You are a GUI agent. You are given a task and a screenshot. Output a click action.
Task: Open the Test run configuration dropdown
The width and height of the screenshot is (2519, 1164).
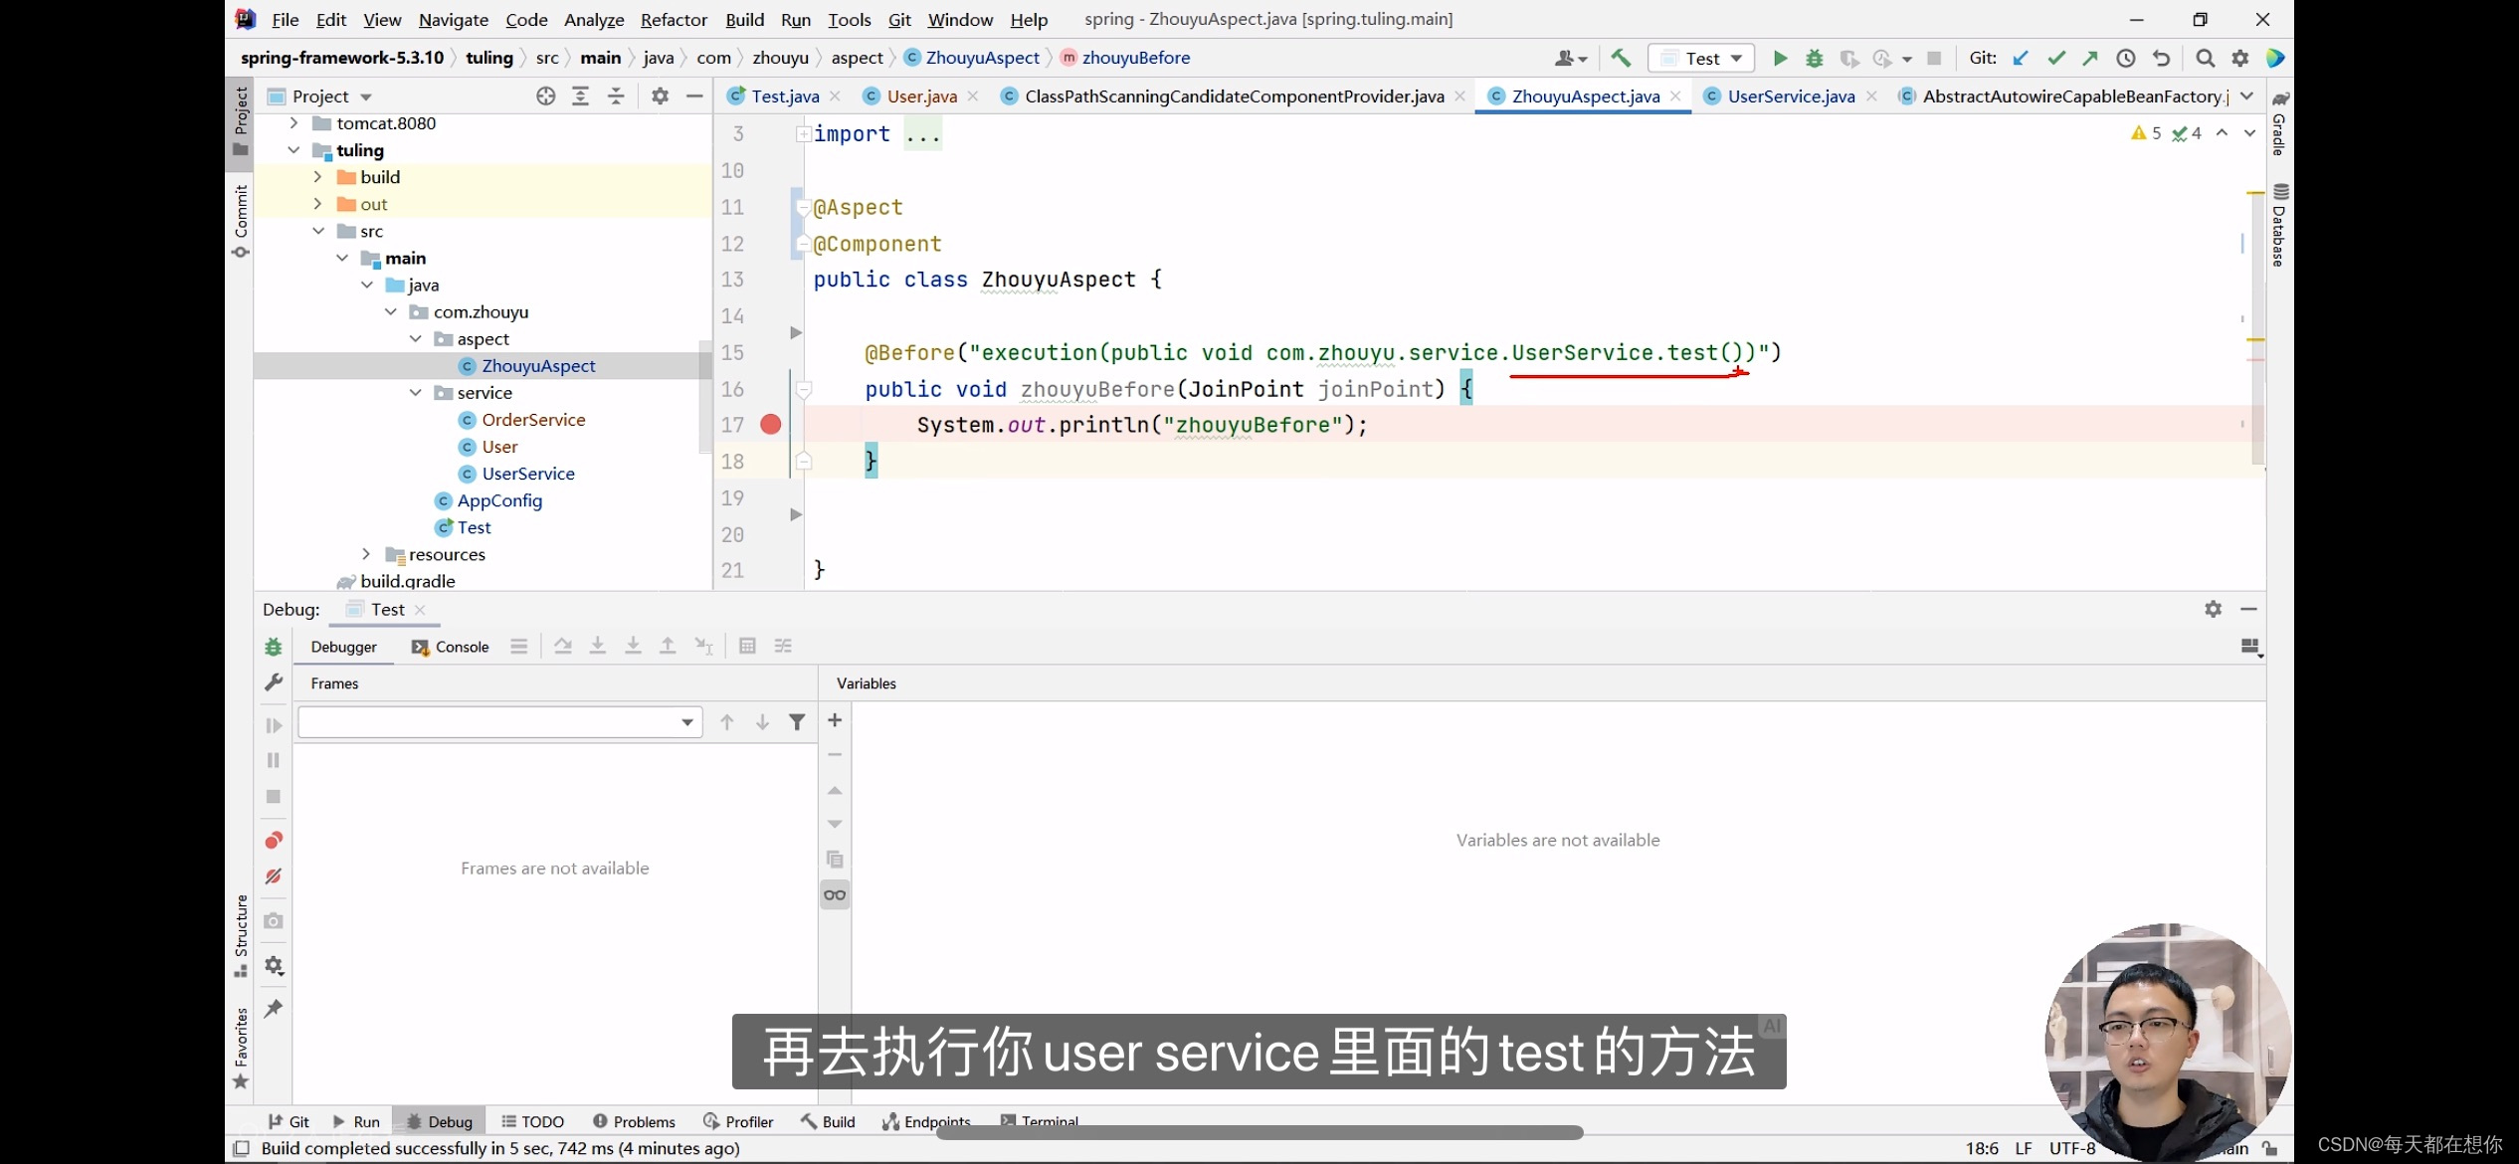tap(1701, 58)
